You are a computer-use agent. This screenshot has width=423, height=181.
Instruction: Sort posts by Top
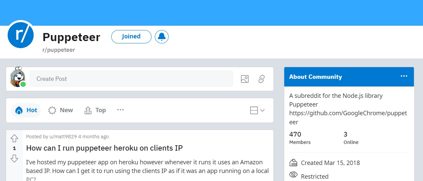click(95, 110)
